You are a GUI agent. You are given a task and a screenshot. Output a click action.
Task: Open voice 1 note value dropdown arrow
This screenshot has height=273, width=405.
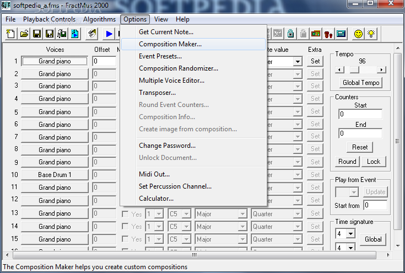point(298,62)
